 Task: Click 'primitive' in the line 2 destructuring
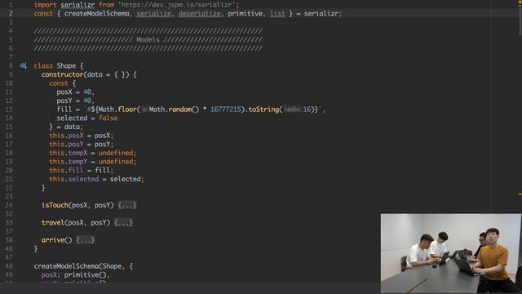coord(245,14)
